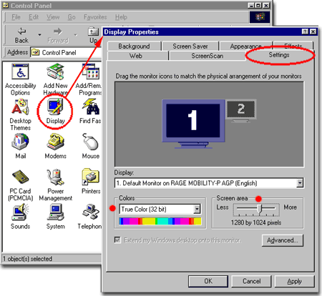Click the Up folder toolbar button
This screenshot has height=296, width=322.
point(93,35)
